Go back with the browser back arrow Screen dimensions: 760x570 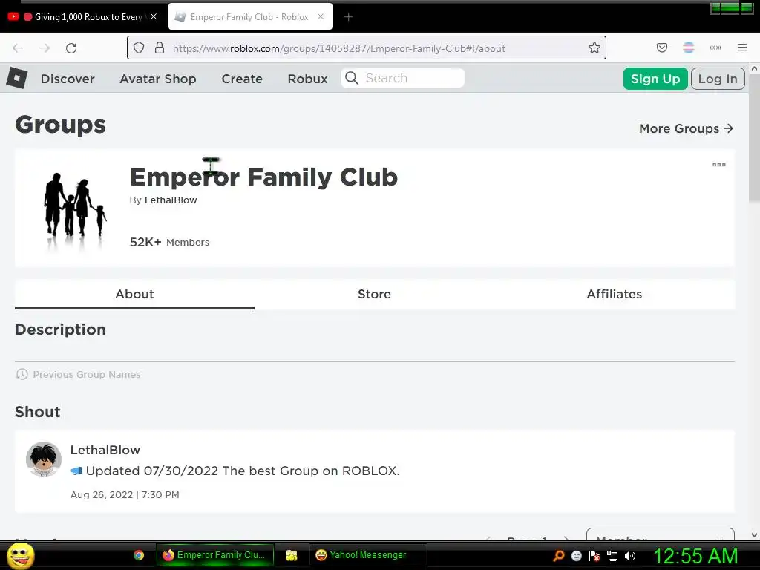tap(18, 48)
